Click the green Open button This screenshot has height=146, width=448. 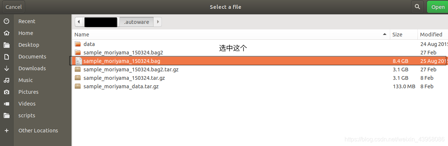438,7
